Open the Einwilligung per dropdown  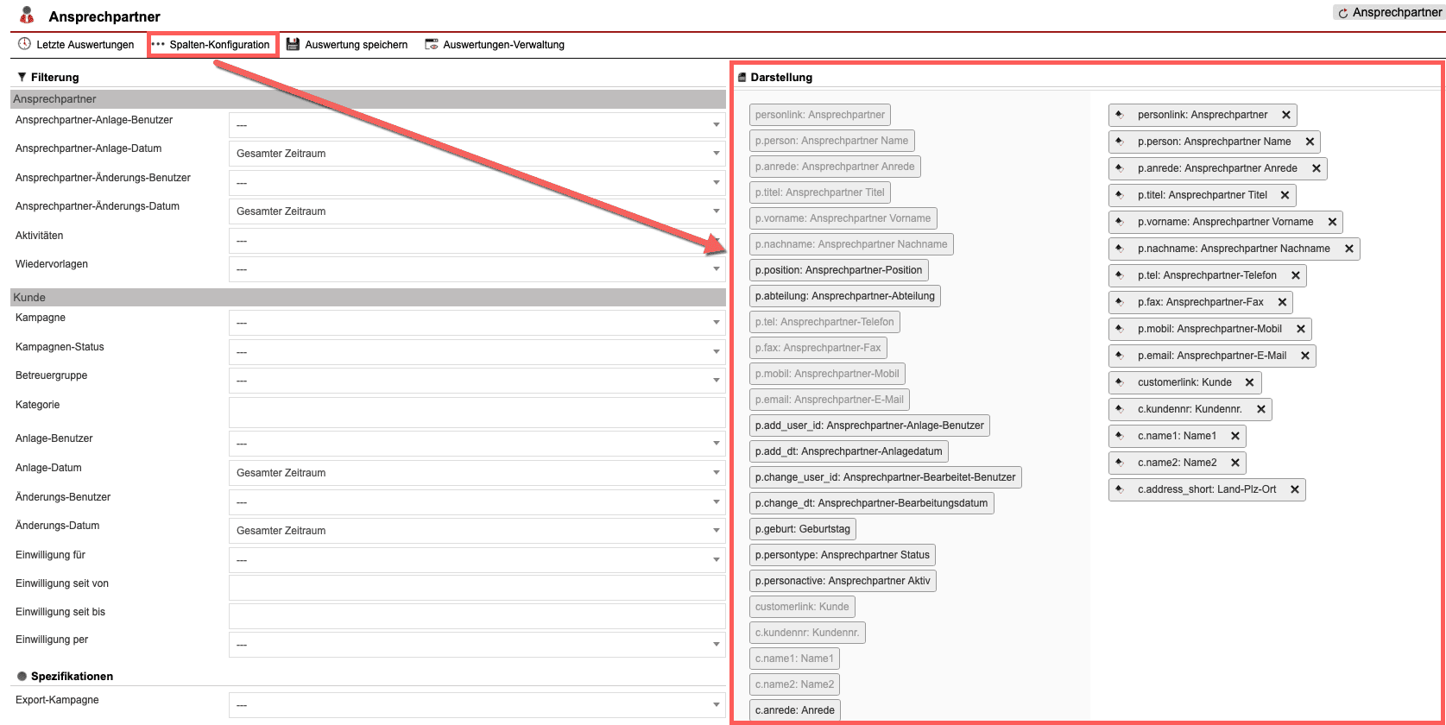[477, 645]
